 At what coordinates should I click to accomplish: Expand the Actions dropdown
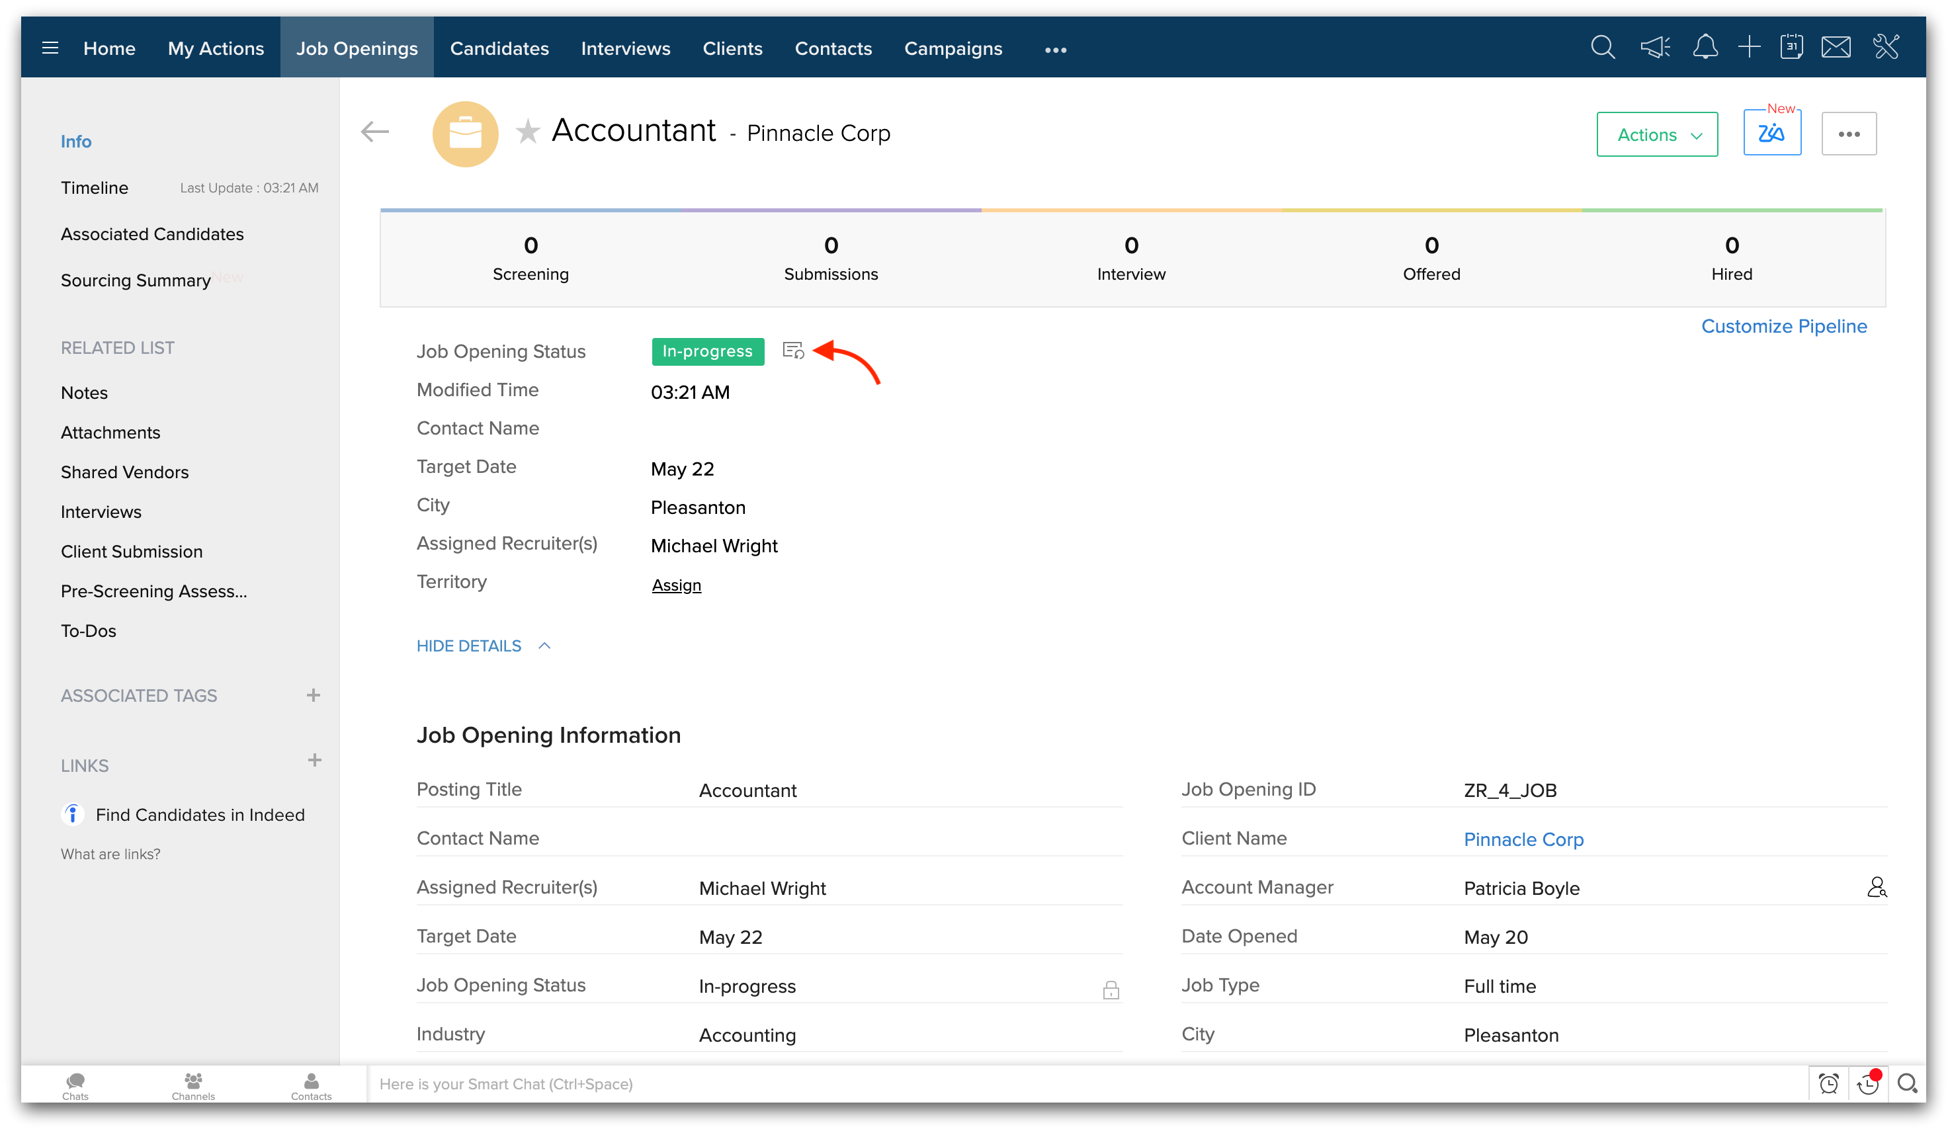coord(1657,135)
